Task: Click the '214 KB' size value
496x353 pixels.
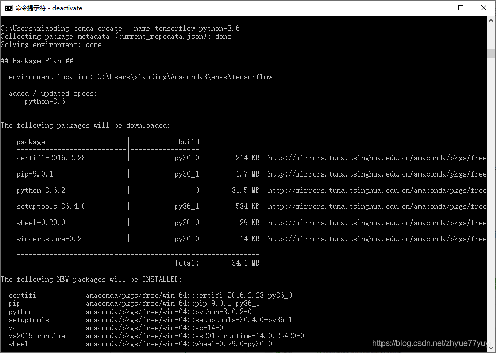Action: tap(247, 158)
